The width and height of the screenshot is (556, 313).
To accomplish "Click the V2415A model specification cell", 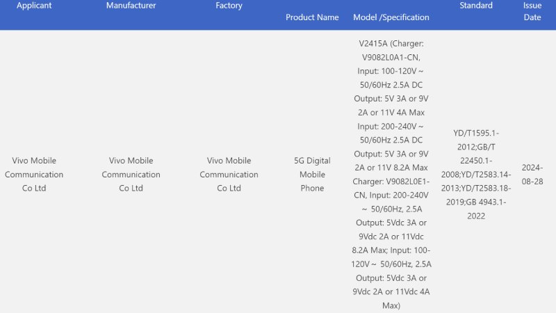I will (391, 175).
